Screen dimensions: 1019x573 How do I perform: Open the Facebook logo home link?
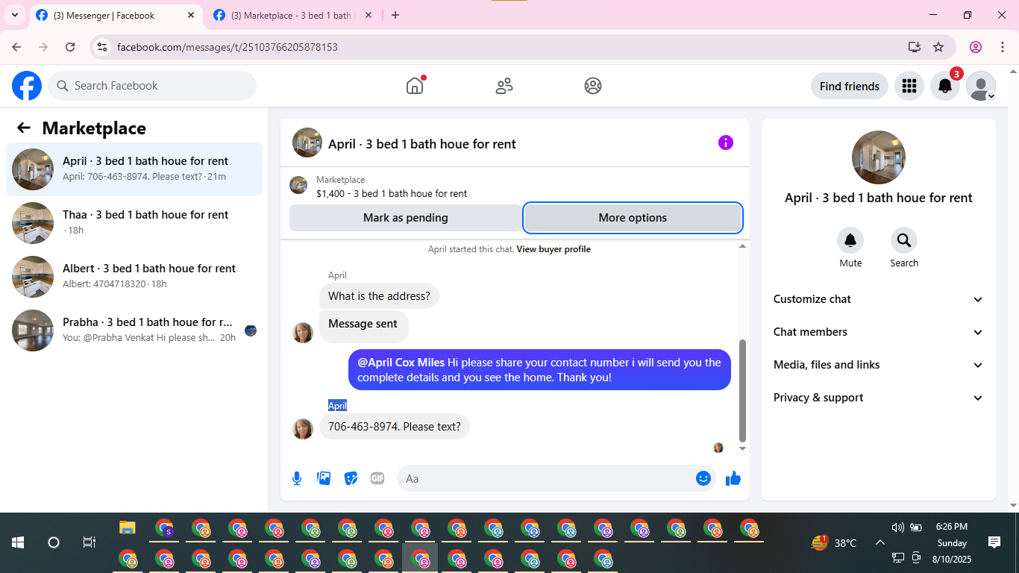(27, 86)
